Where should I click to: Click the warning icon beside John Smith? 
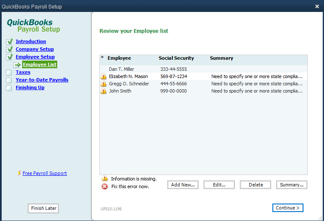(x=103, y=91)
